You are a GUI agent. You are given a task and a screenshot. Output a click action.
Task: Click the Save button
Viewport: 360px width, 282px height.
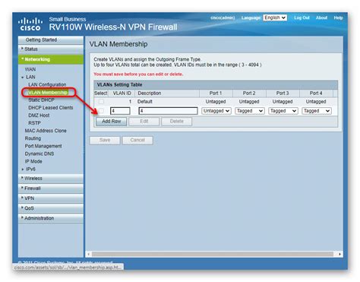(x=105, y=140)
